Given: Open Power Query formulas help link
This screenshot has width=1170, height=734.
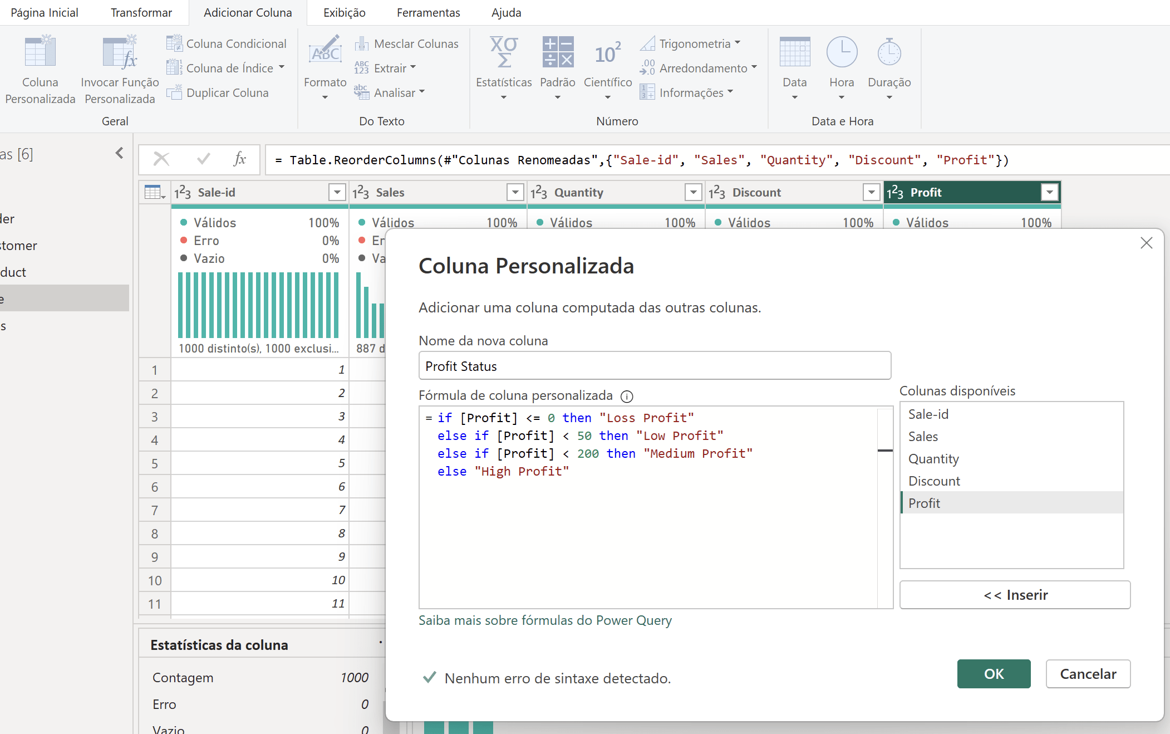Looking at the screenshot, I should pyautogui.click(x=545, y=620).
